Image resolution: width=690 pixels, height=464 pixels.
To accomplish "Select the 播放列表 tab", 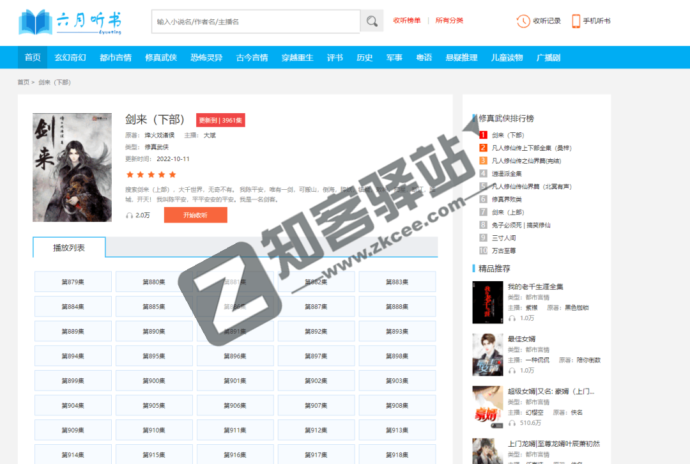I will (68, 247).
